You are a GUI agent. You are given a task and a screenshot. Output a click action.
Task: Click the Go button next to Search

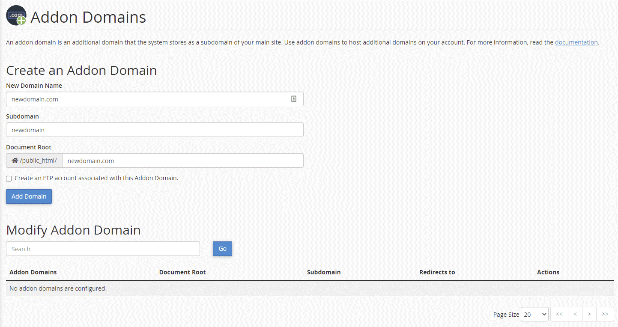pos(222,249)
